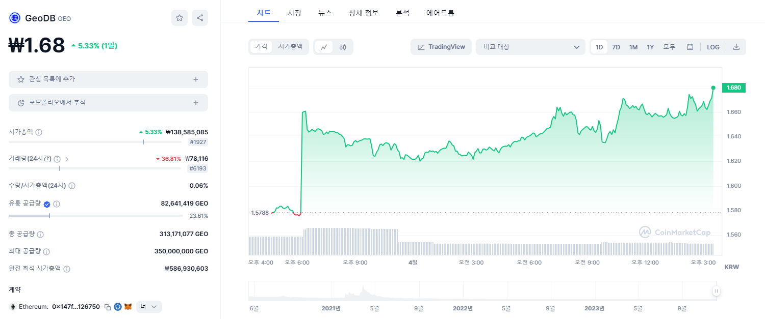Image resolution: width=765 pixels, height=319 pixels.
Task: Click the 313,171,077 GEO total supply value
Action: coord(184,235)
